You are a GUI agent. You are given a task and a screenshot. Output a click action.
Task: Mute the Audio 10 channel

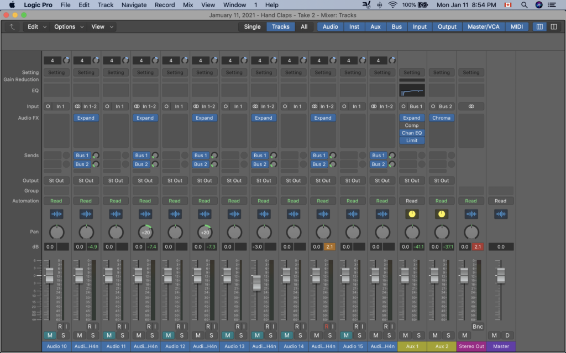[x=50, y=335]
